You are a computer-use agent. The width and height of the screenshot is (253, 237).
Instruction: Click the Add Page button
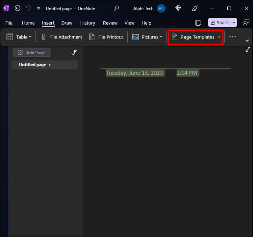click(32, 52)
